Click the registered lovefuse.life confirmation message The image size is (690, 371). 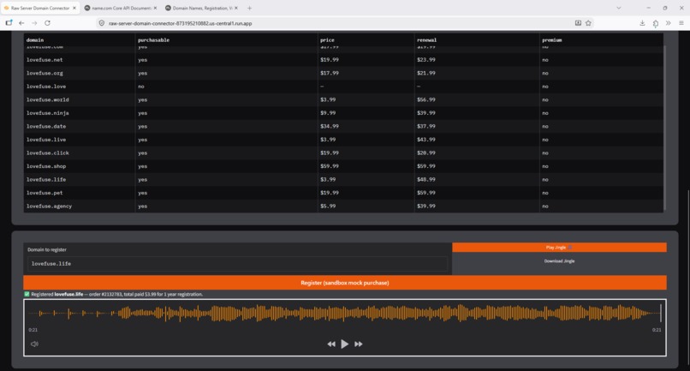[x=114, y=294]
